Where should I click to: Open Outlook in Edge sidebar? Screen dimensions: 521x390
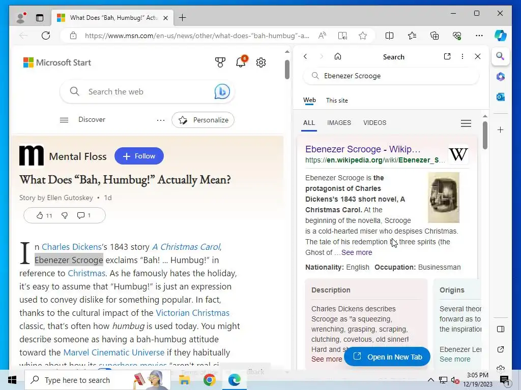pyautogui.click(x=501, y=97)
